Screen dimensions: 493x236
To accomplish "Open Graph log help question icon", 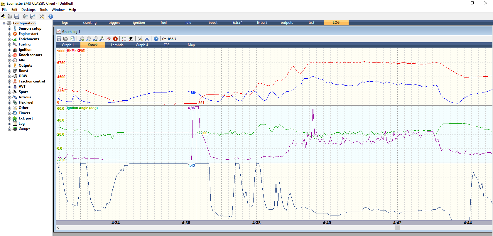I will pos(156,39).
